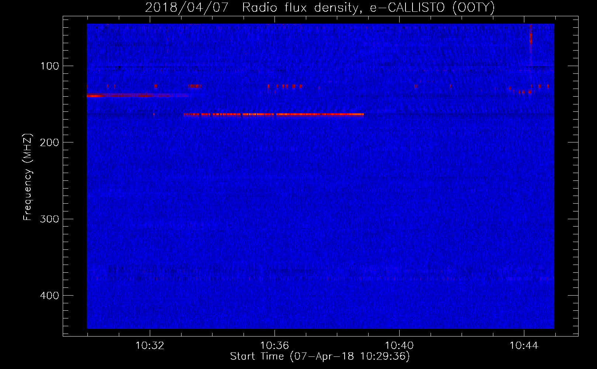Click the long red emission line near 165 MHz
597x369 pixels.
click(273, 114)
